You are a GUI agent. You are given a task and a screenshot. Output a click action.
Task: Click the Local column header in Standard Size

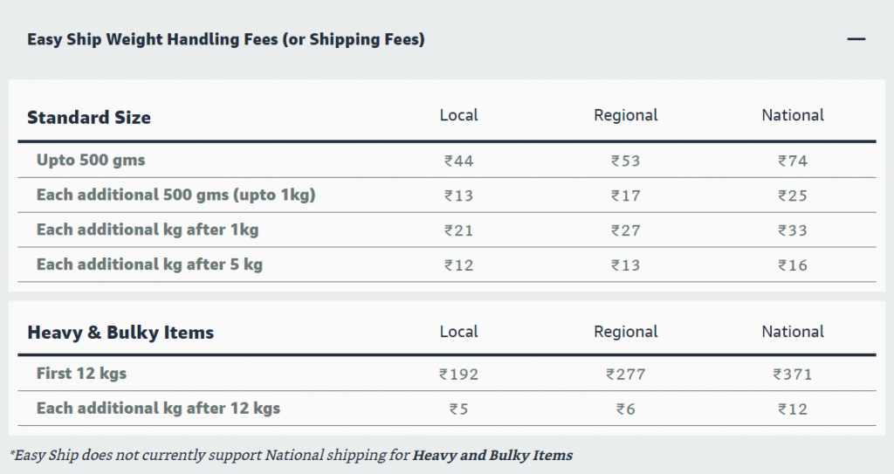[x=458, y=115]
